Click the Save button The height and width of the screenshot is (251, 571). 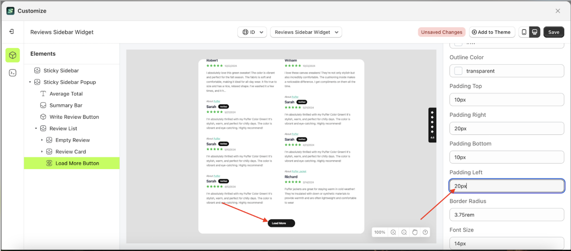pos(554,32)
